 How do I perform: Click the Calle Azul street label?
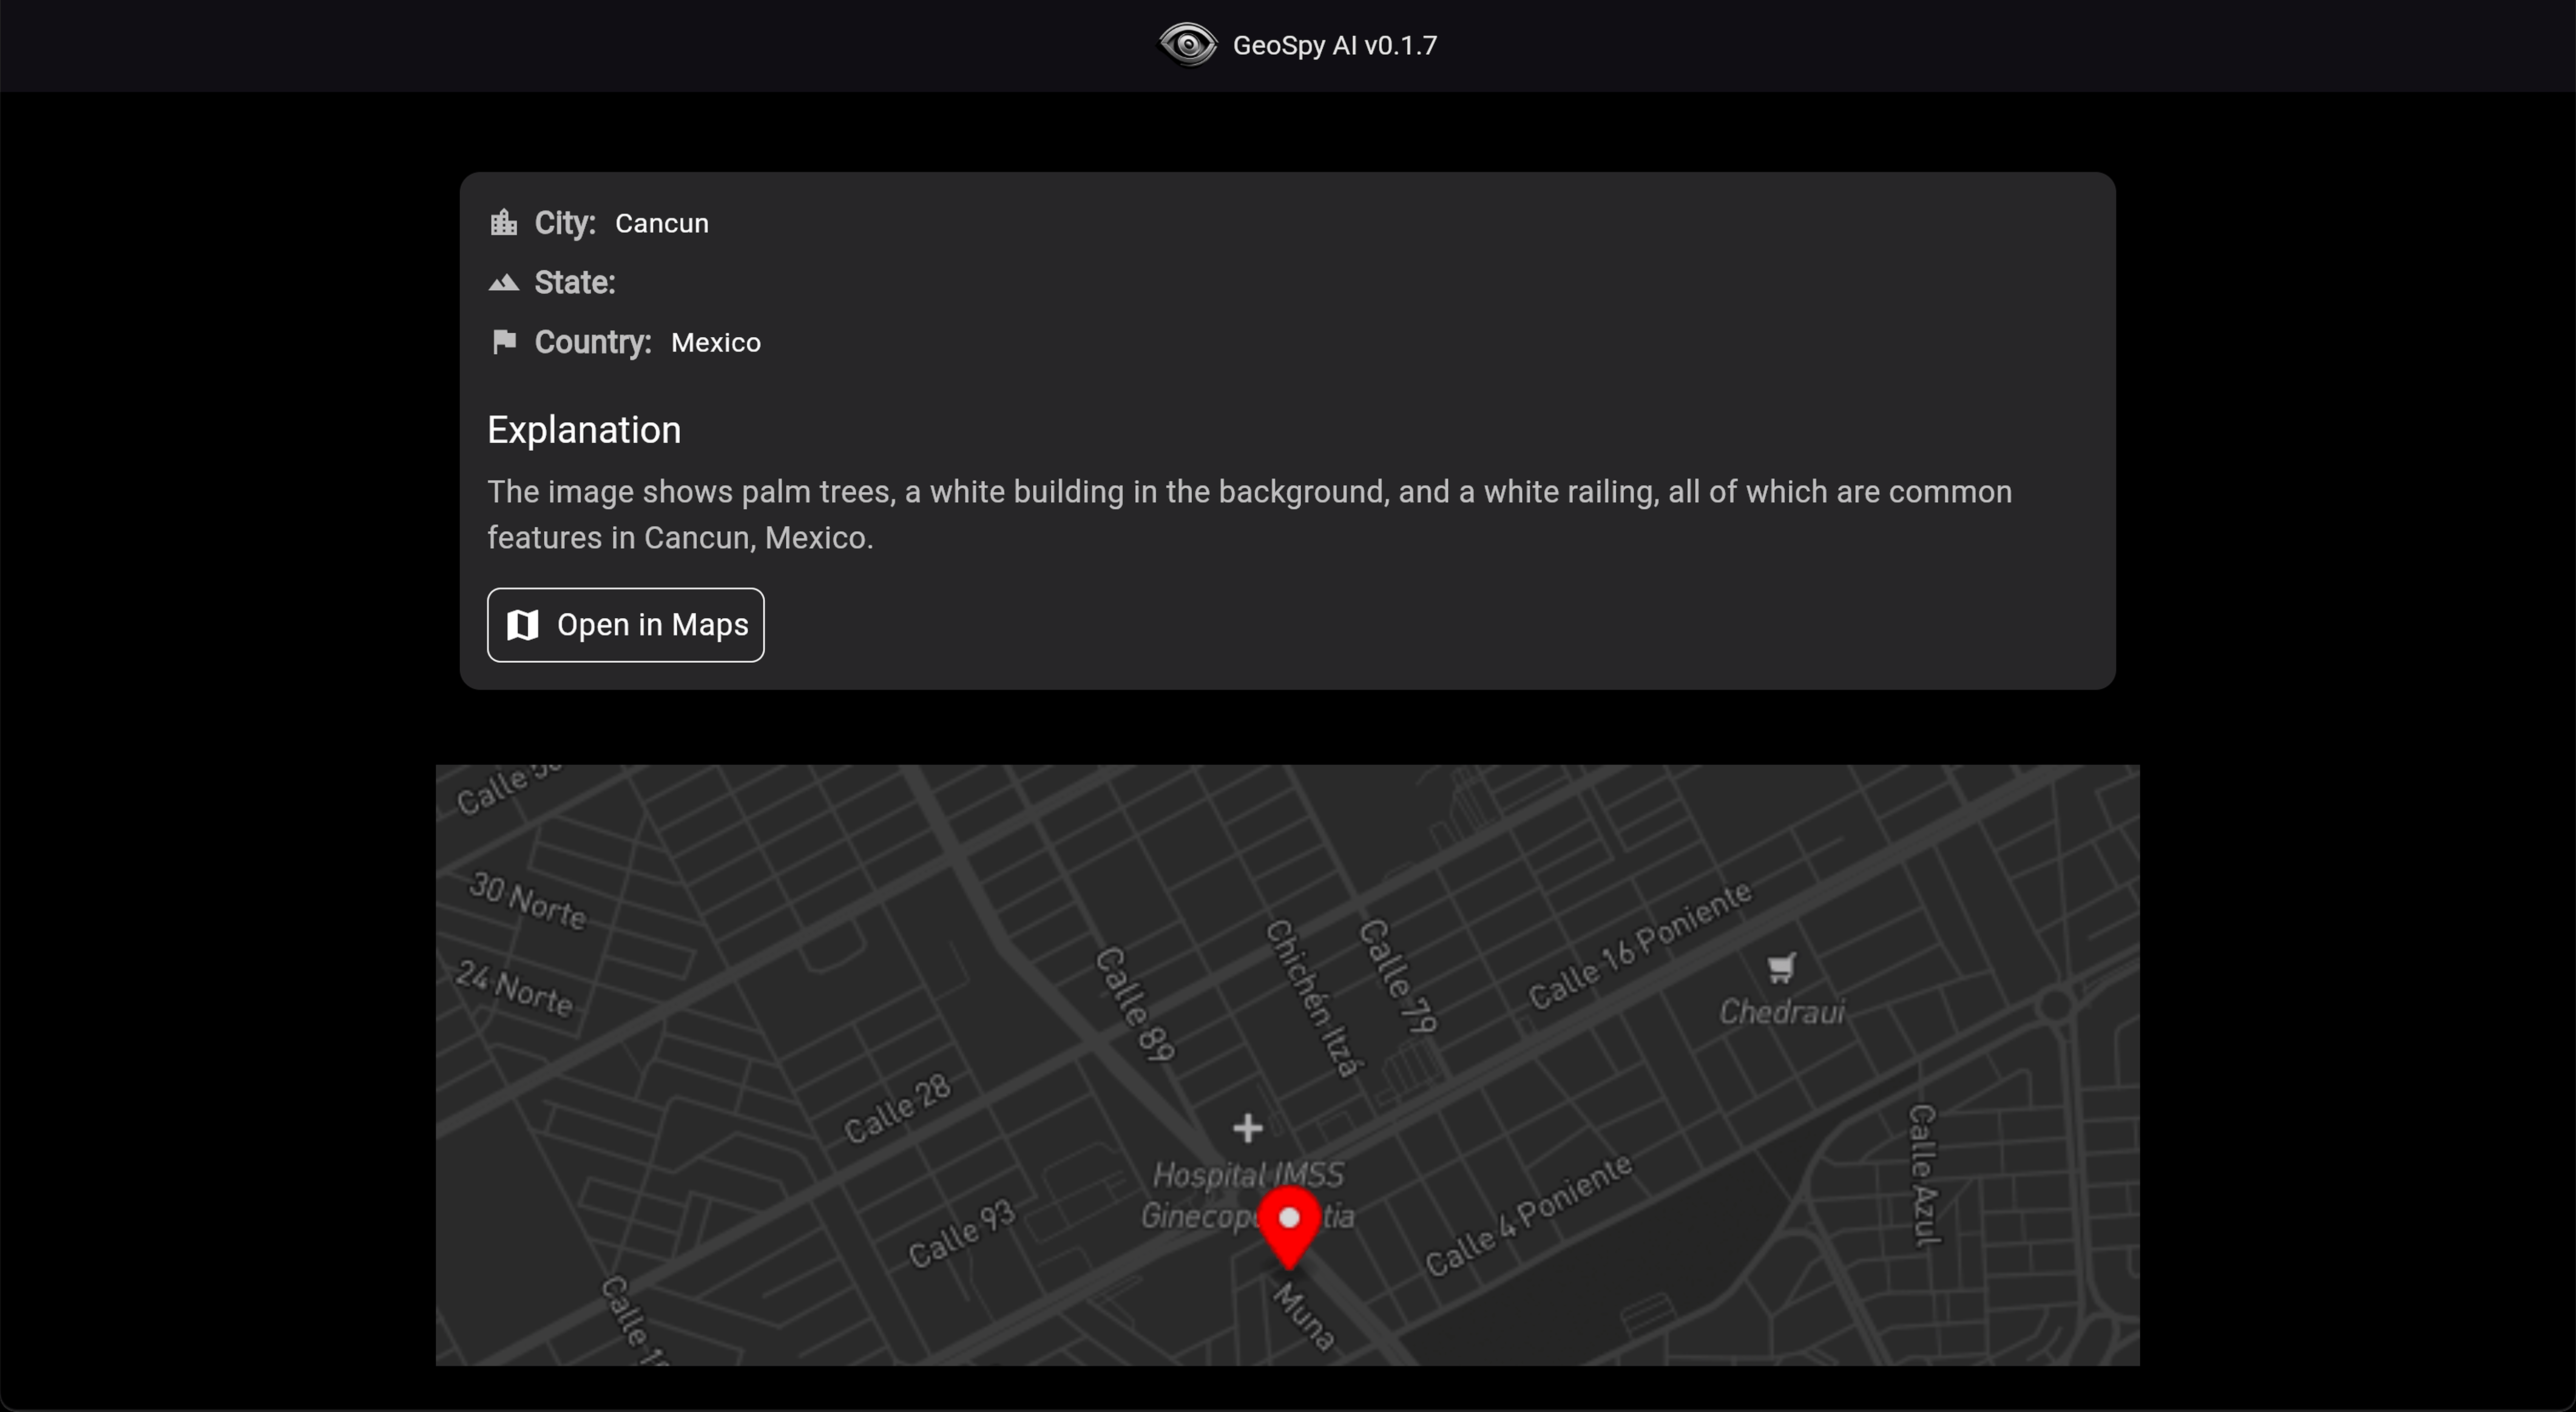click(x=1924, y=1175)
